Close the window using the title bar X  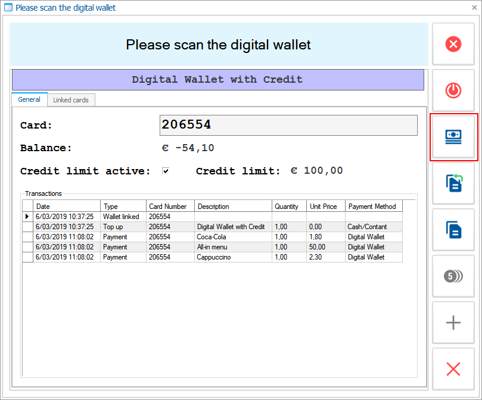pyautogui.click(x=474, y=8)
